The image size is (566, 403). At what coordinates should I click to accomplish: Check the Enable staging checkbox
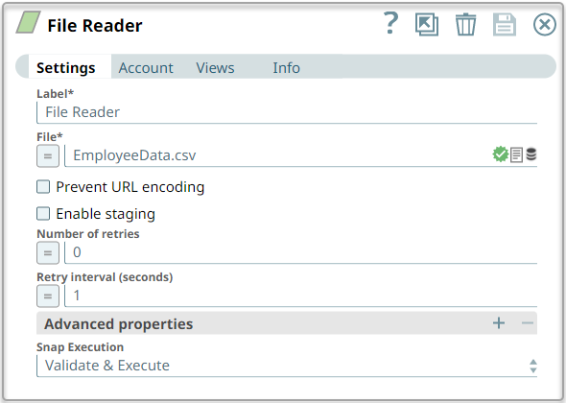(43, 213)
